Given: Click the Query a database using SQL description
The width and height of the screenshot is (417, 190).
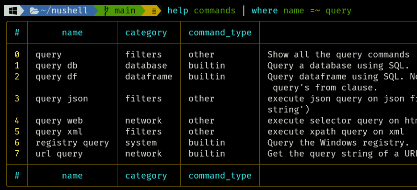Looking at the screenshot, I should 338,66.
